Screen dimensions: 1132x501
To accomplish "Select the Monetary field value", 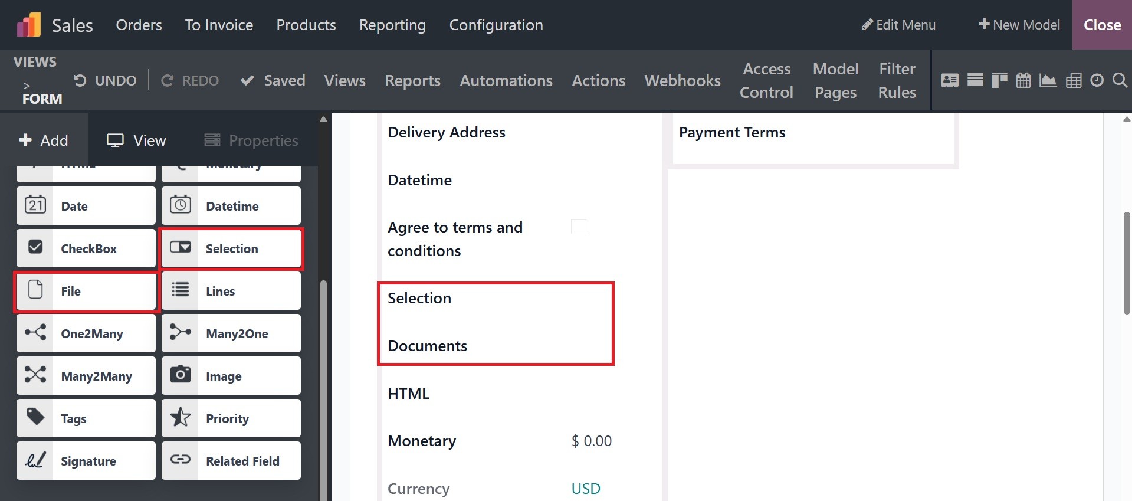I will pyautogui.click(x=592, y=441).
